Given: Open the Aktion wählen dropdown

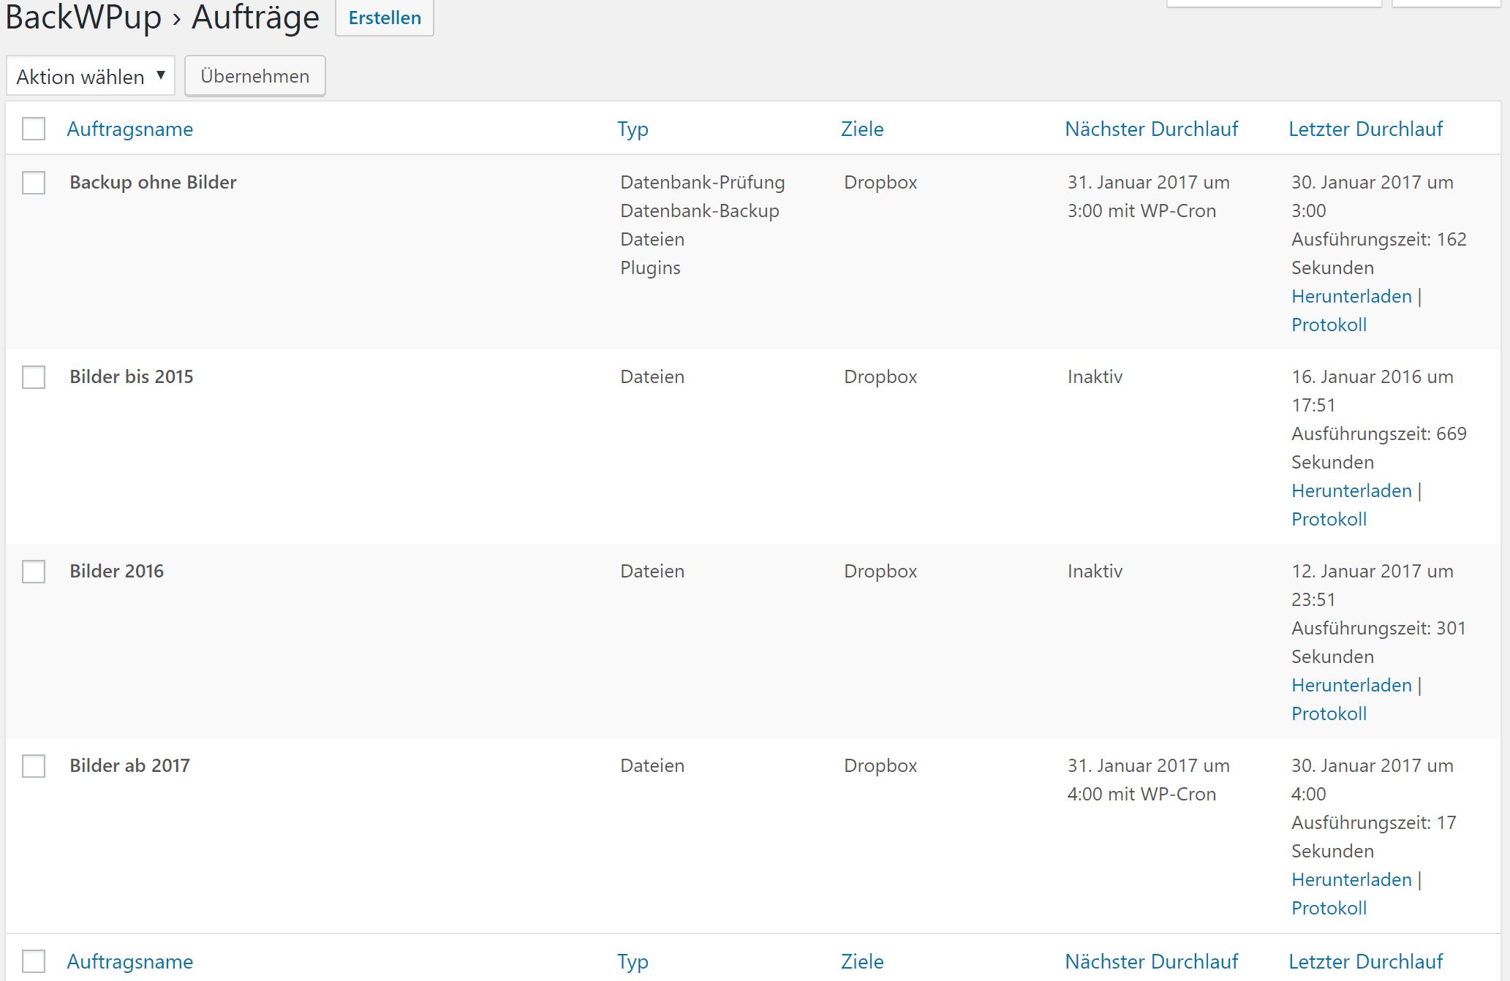Looking at the screenshot, I should pos(90,76).
